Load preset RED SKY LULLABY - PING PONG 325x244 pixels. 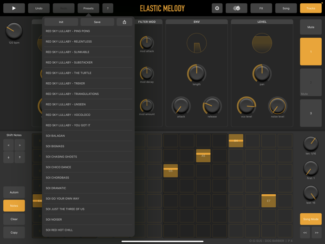point(88,31)
